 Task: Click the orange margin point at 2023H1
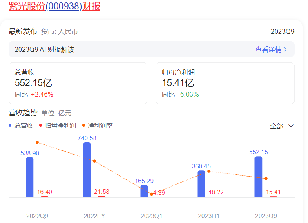(x=209, y=171)
